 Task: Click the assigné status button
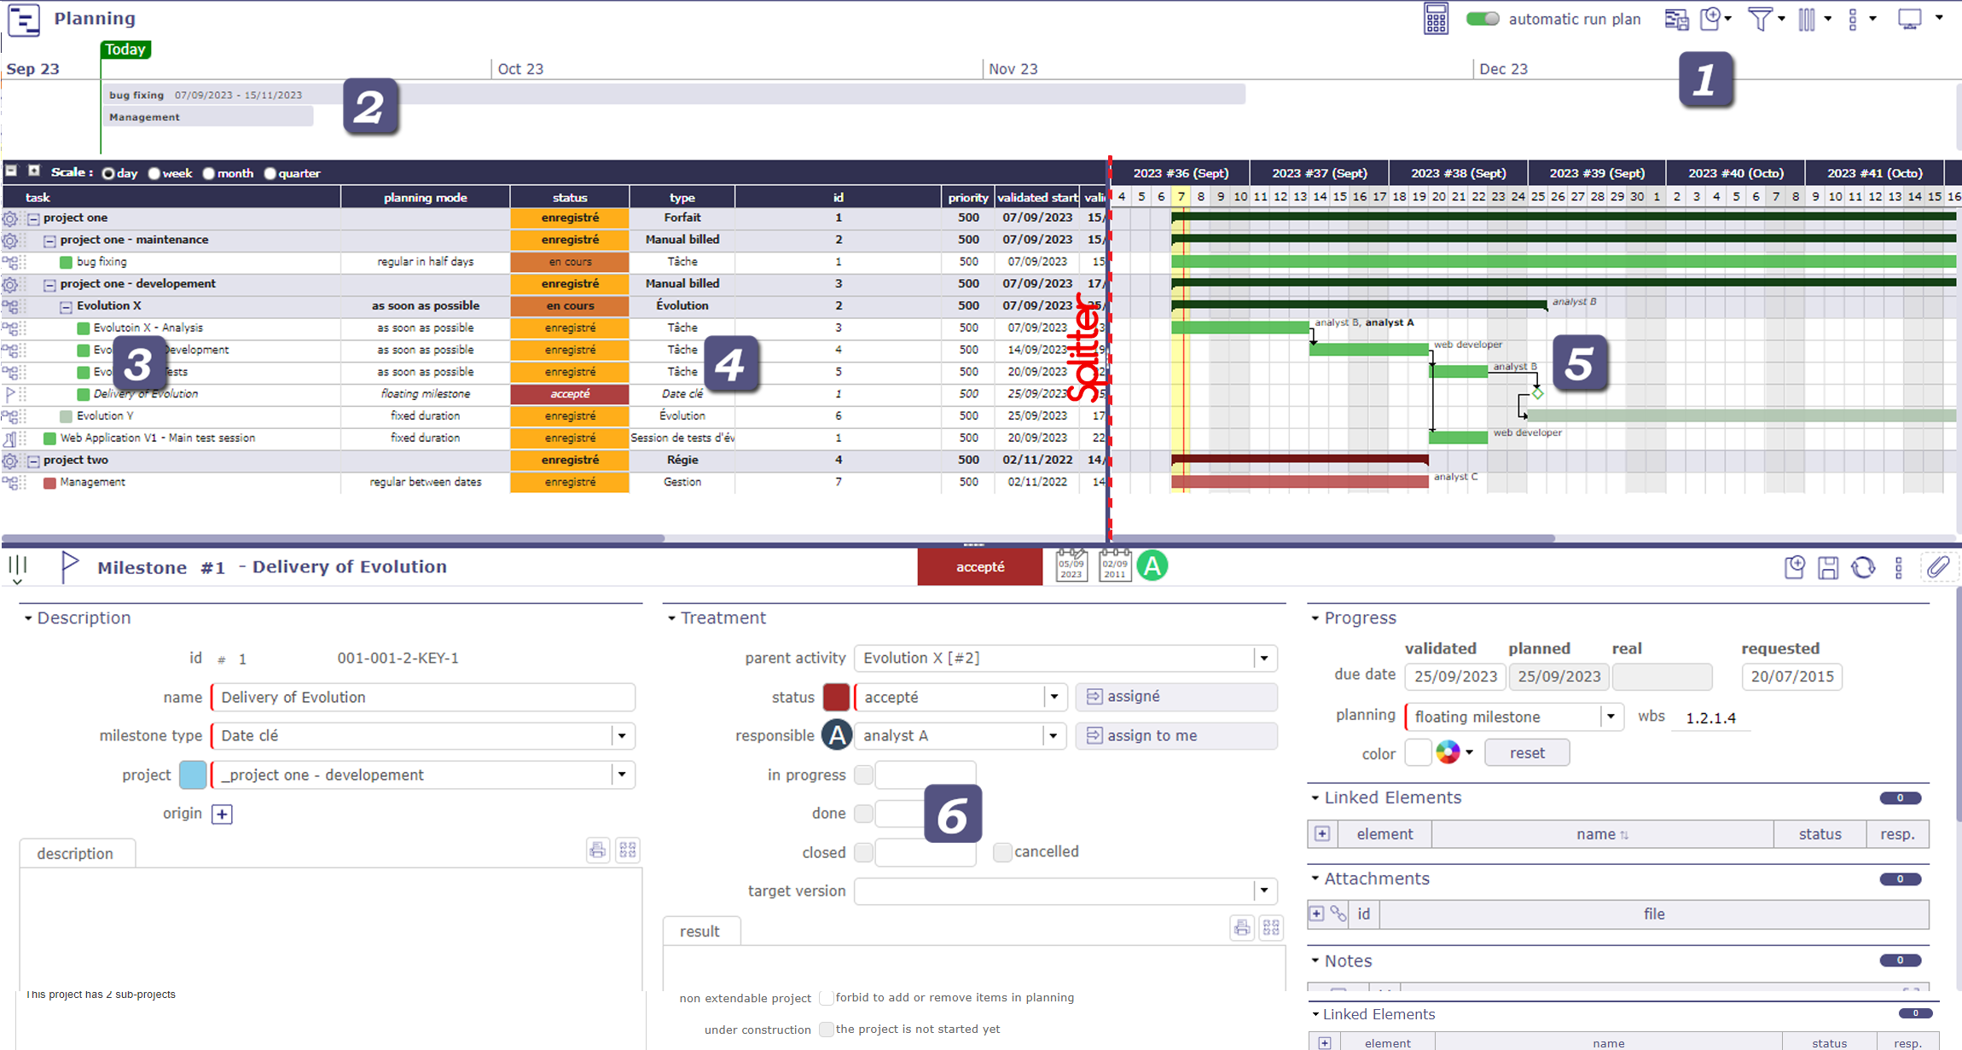(x=1176, y=696)
